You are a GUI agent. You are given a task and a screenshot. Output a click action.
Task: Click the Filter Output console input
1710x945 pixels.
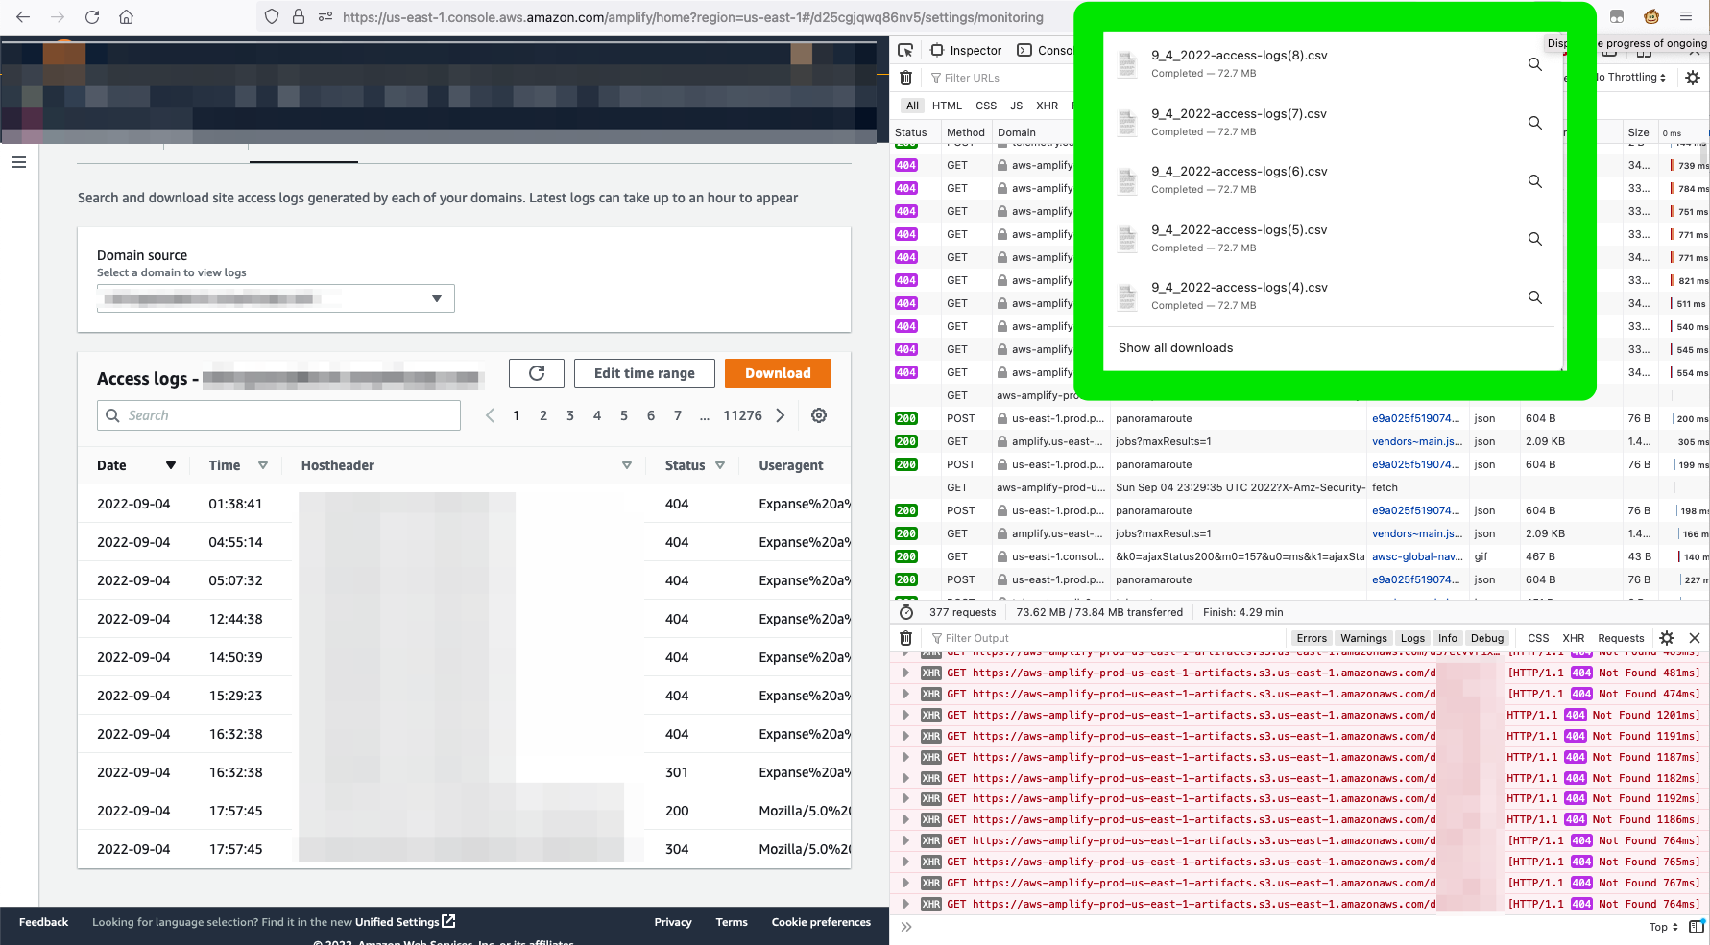1104,638
